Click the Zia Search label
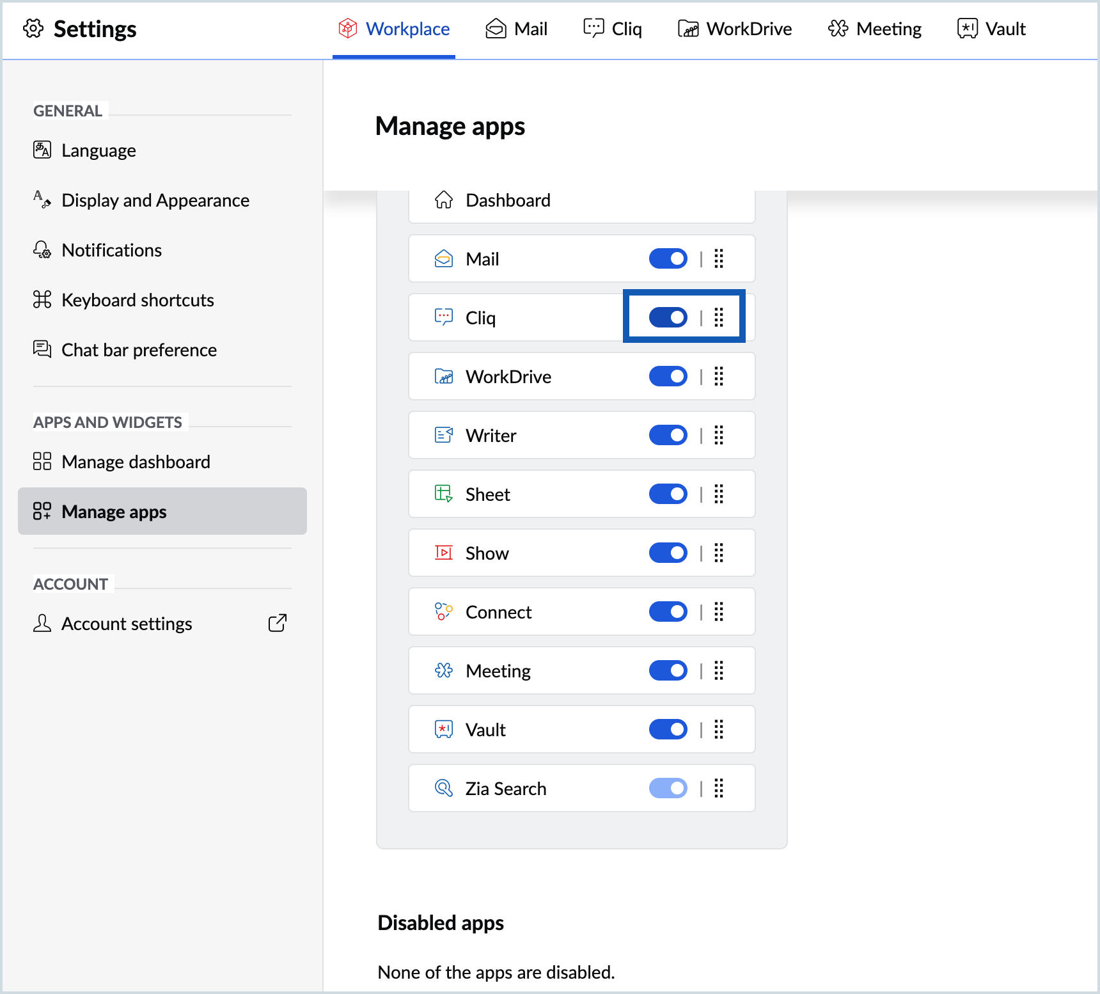 coord(506,789)
